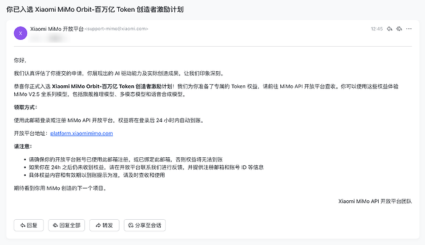This screenshot has width=425, height=245.
Task: Click the support-mimo@xiaomi.com sender address
Action: click(116, 29)
